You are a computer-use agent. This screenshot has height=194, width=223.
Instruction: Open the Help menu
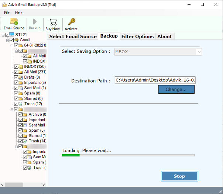point(18,13)
